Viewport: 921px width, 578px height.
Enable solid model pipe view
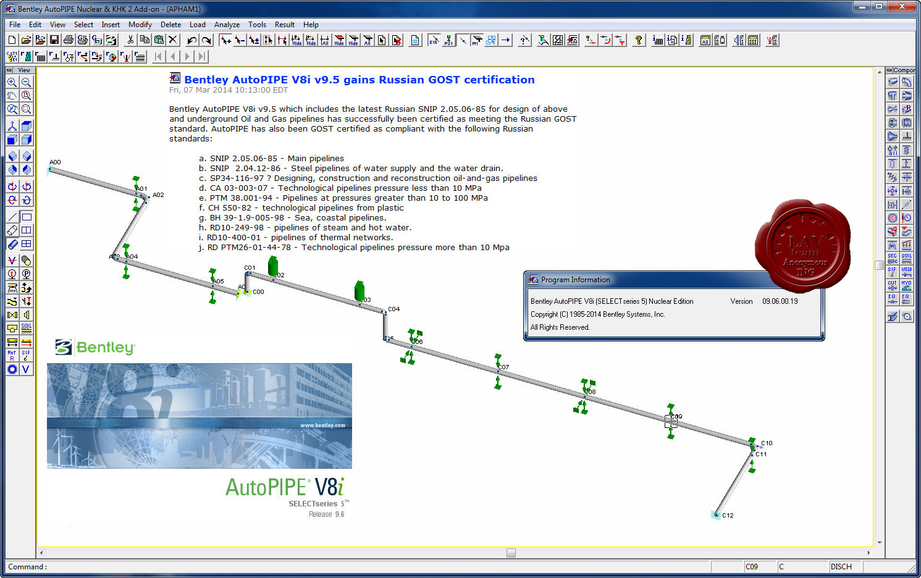click(x=12, y=244)
